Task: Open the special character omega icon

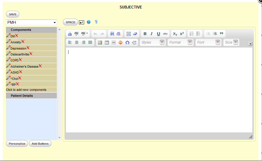Action: [127, 42]
